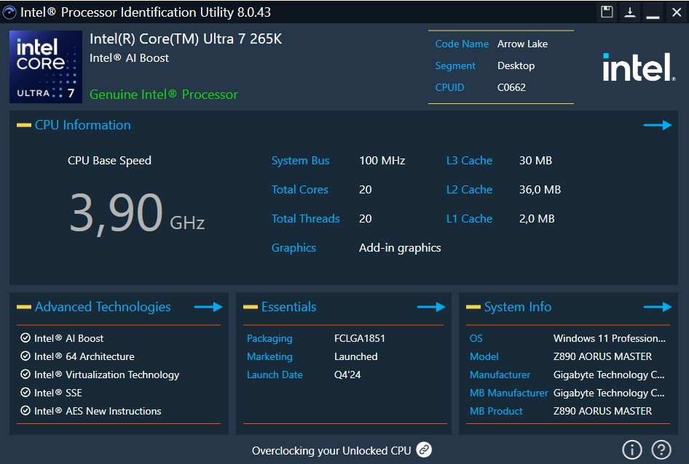Click the download icon in title bar
The image size is (689, 464).
point(629,12)
